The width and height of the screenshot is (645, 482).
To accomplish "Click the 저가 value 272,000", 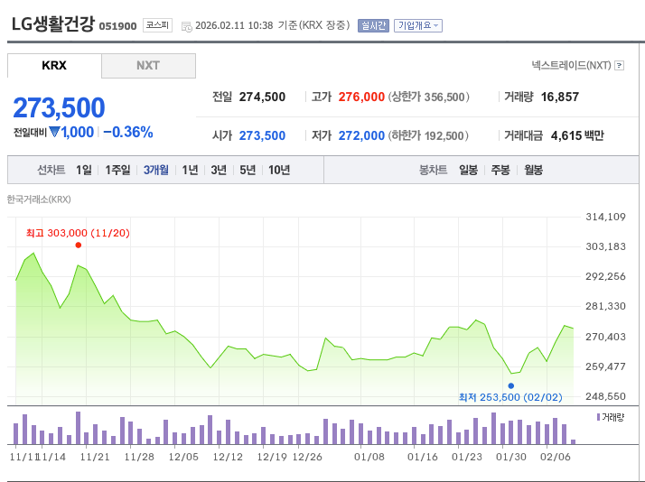I will (361, 135).
